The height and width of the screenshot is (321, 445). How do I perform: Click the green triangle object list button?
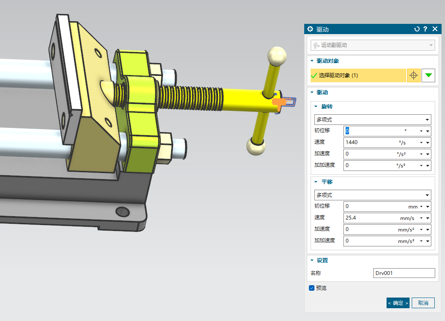pos(428,75)
